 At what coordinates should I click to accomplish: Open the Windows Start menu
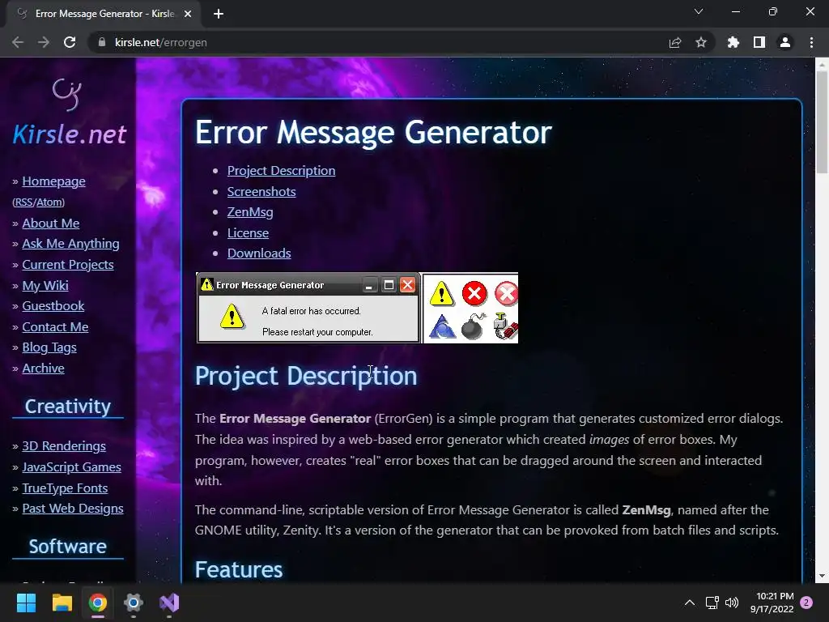26,603
